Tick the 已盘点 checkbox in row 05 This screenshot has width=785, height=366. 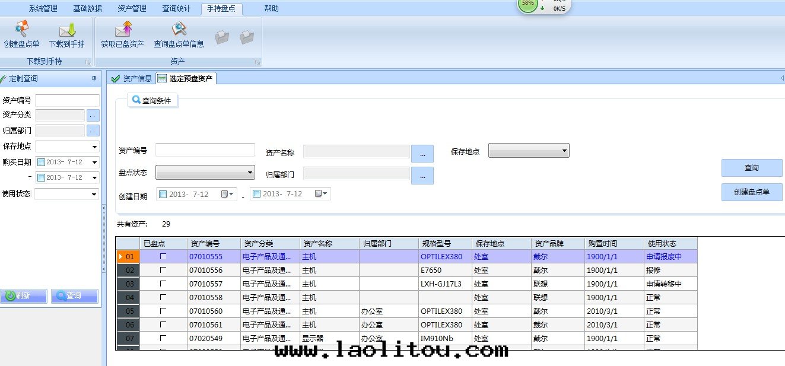163,311
